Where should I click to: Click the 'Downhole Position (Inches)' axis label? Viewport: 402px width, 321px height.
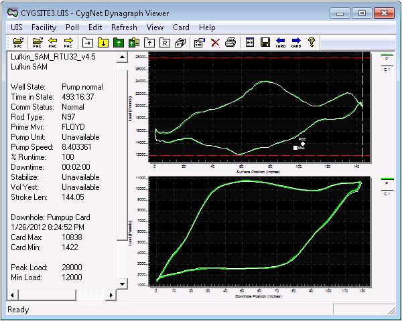coord(258,296)
